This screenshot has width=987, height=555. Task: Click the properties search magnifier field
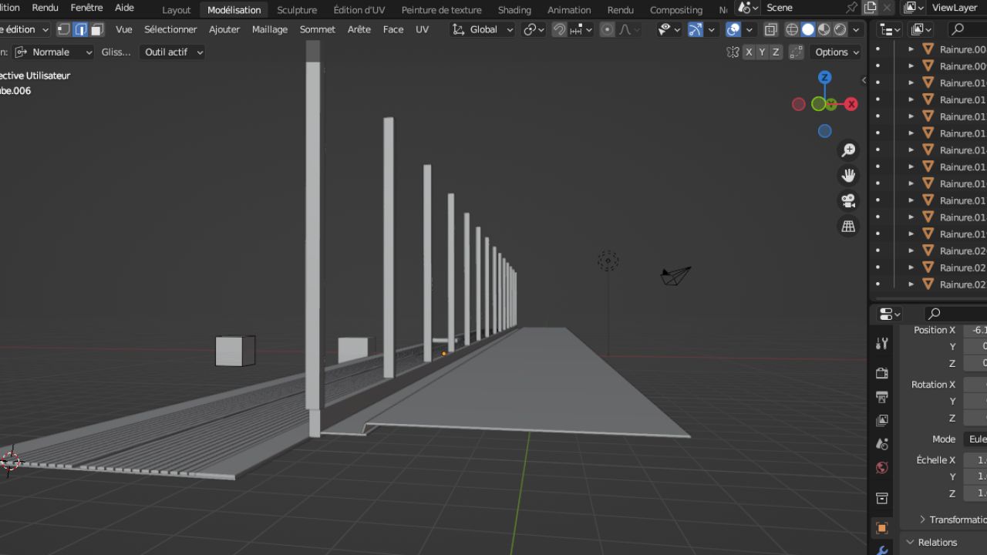coord(955,314)
